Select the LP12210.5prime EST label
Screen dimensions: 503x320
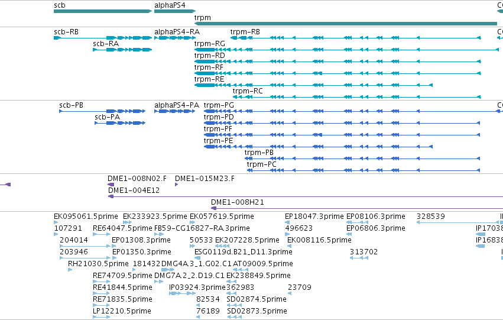(x=122, y=312)
